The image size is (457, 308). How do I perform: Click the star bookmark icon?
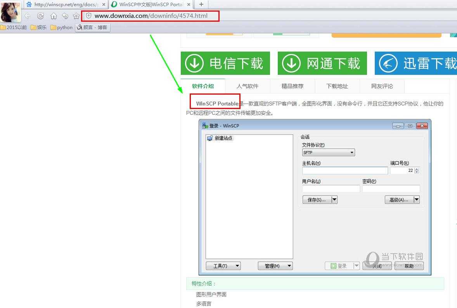point(76,16)
